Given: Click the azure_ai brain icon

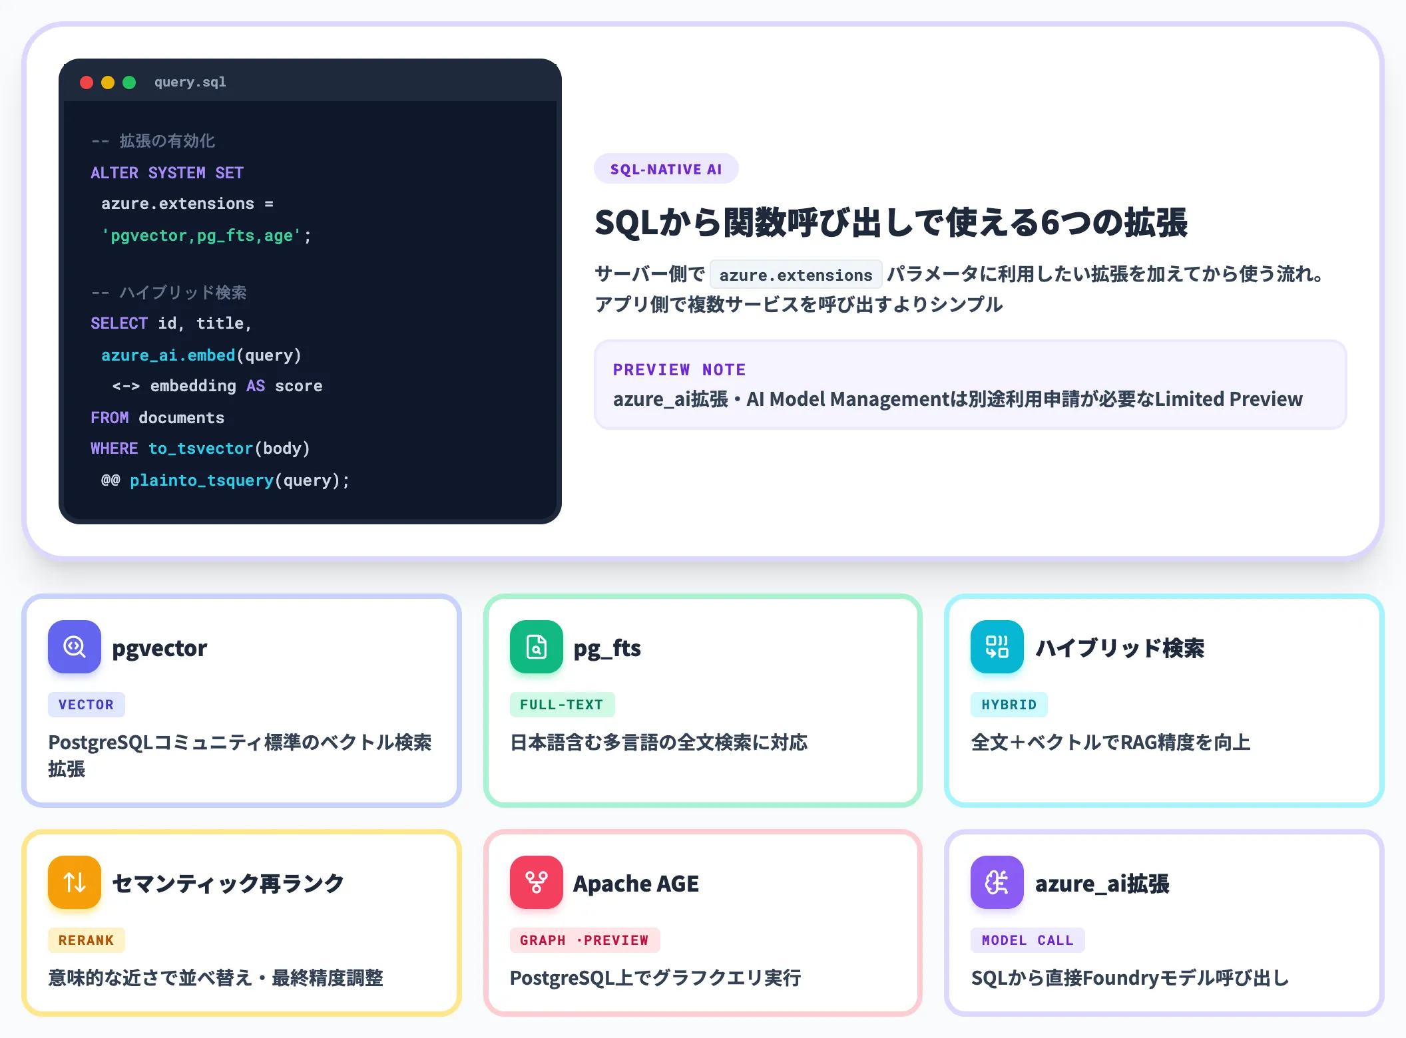Looking at the screenshot, I should (x=997, y=882).
